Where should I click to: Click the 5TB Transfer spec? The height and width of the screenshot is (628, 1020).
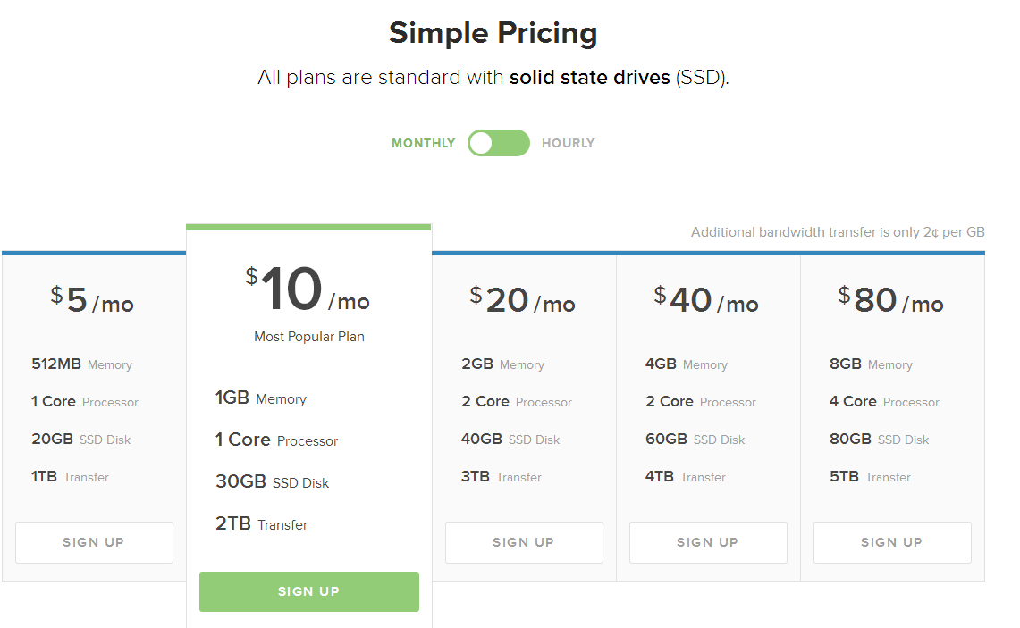click(870, 476)
